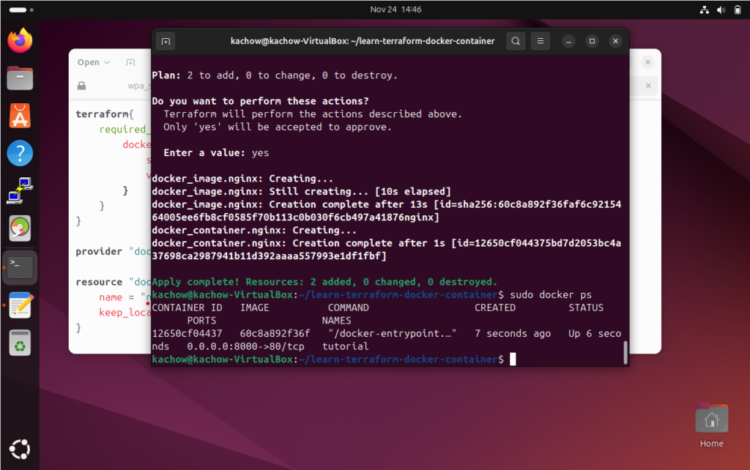Open Disk Usage Analyzer in dock
This screenshot has height=470, width=750.
(x=20, y=228)
